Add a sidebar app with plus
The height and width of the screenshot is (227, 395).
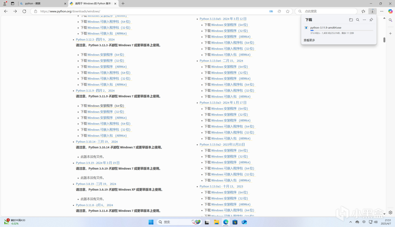(390, 33)
